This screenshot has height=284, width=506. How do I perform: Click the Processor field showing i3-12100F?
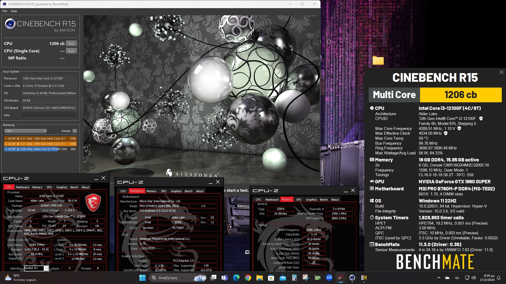[49, 78]
